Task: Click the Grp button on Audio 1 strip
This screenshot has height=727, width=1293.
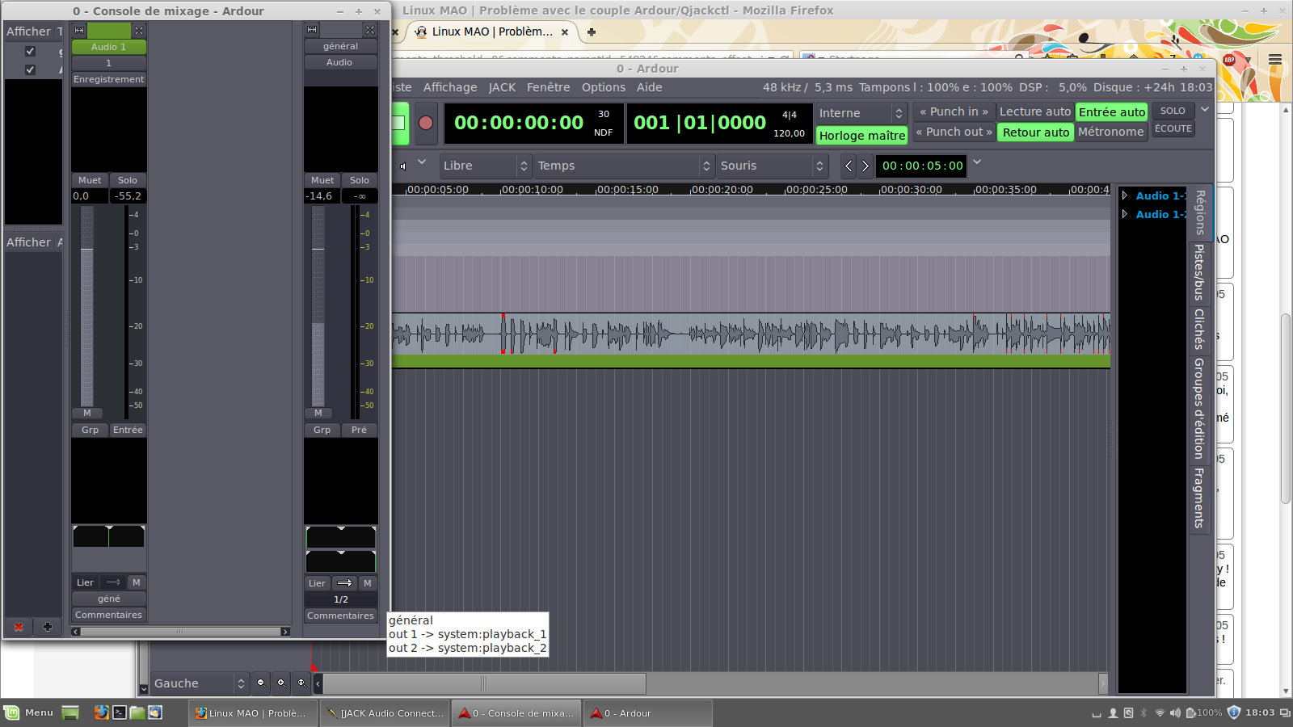Action: point(90,430)
